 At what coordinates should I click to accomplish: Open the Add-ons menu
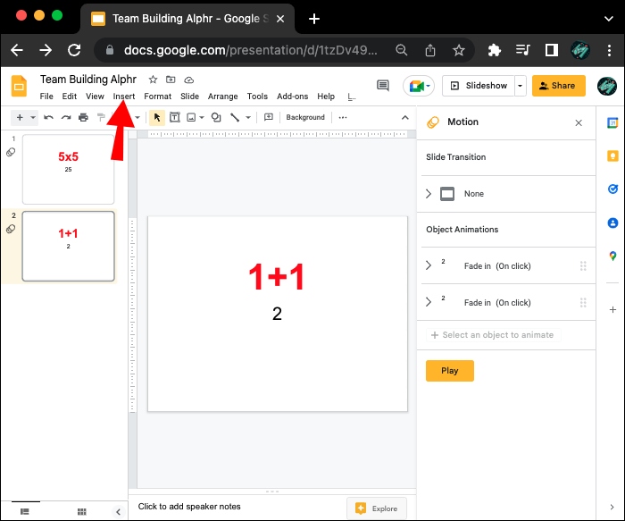(292, 97)
